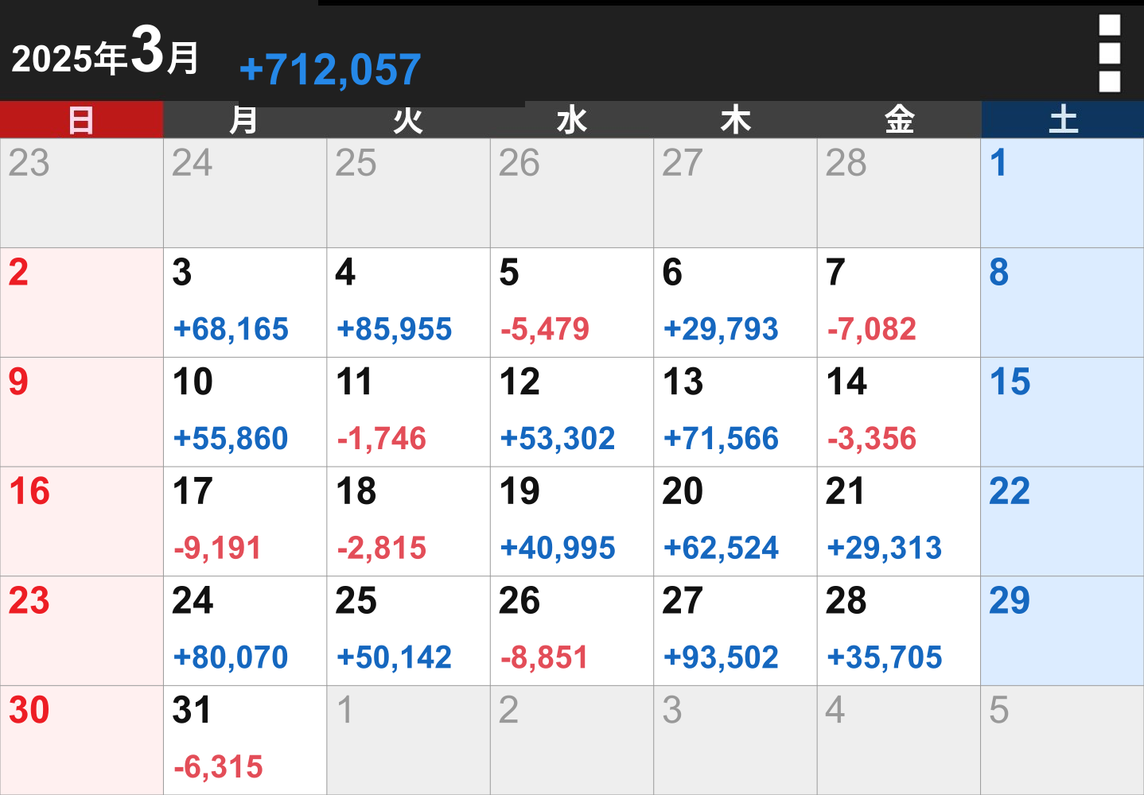Screen dimensions: 1144x795
Task: Select Sunday March 30 cell
Action: tap(81, 740)
